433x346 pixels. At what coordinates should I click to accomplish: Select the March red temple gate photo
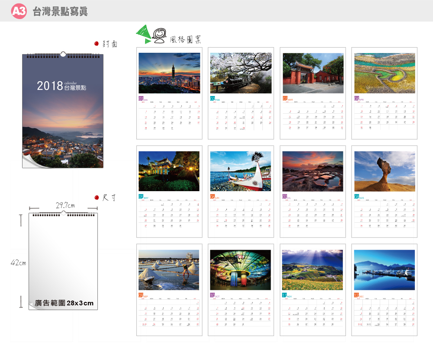[313, 73]
